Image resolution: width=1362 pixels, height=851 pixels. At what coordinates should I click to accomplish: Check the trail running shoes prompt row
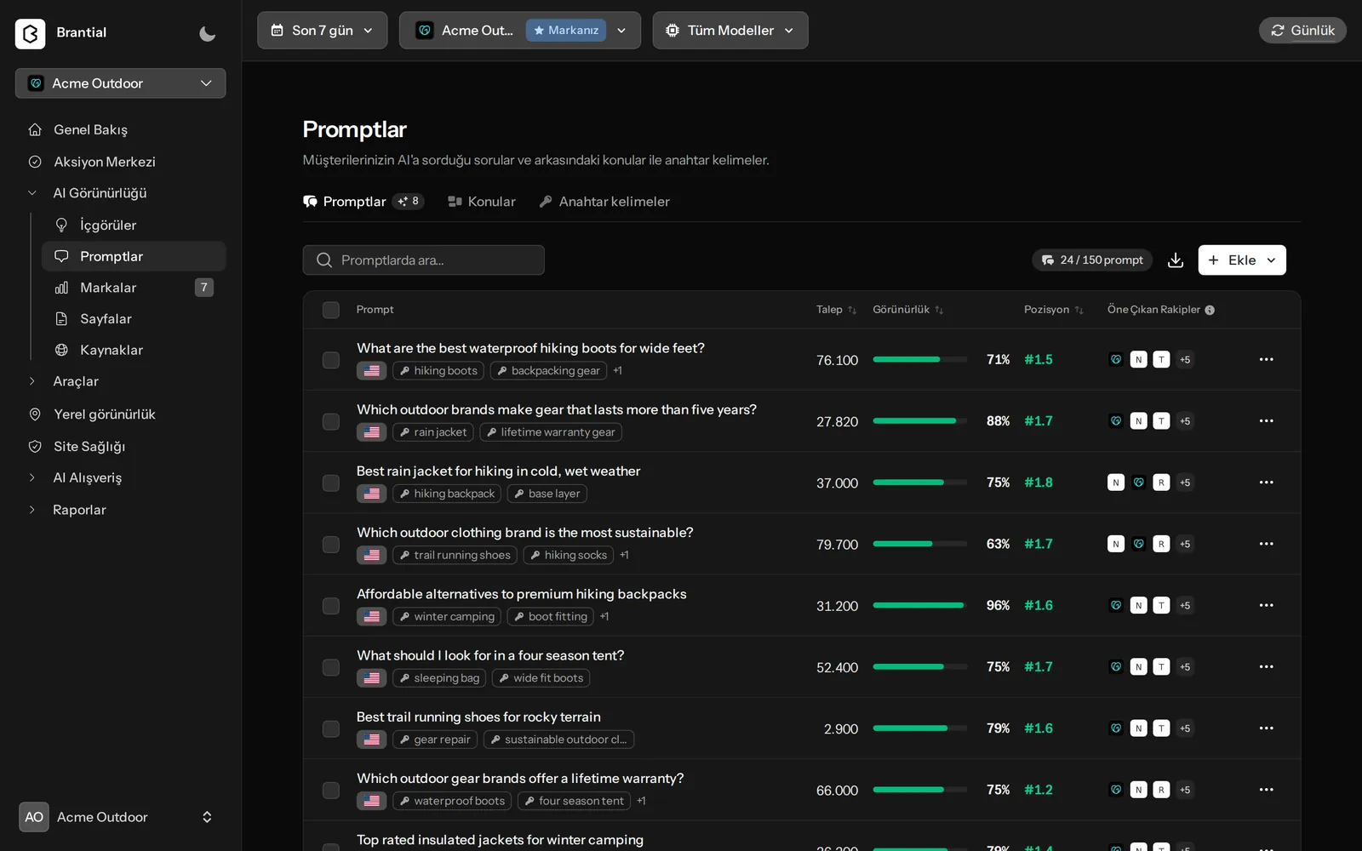(x=331, y=728)
